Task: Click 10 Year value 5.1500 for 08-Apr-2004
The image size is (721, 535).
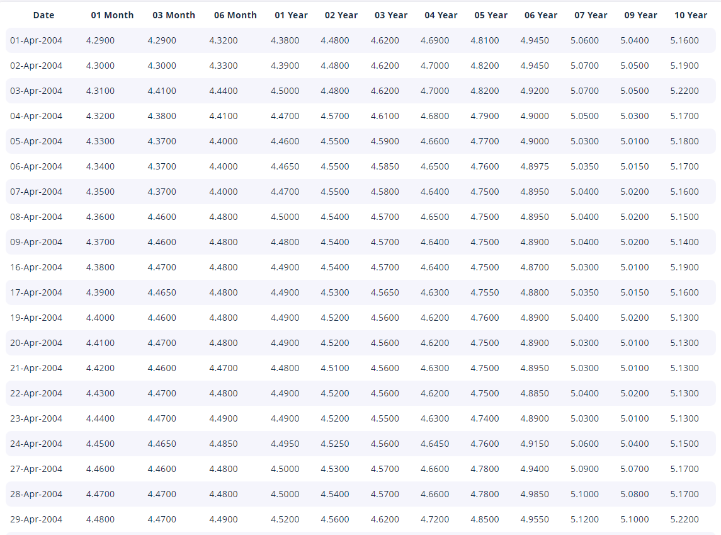Action: coord(684,217)
